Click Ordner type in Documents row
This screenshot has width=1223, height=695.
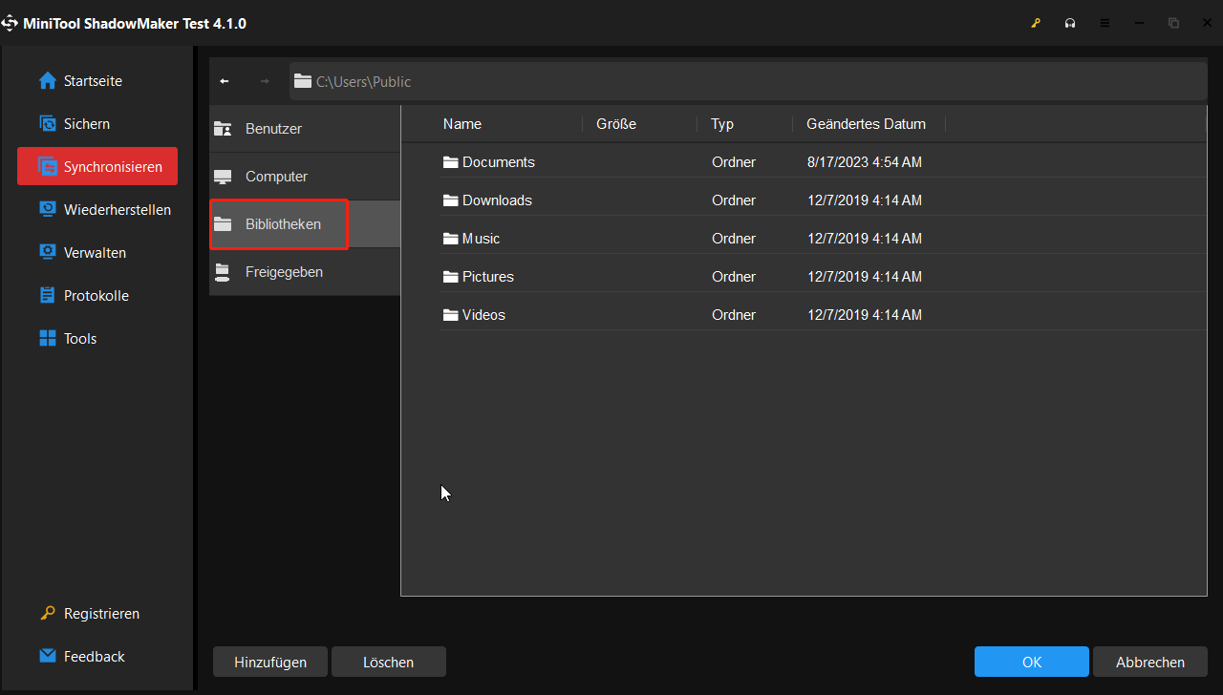tap(734, 162)
